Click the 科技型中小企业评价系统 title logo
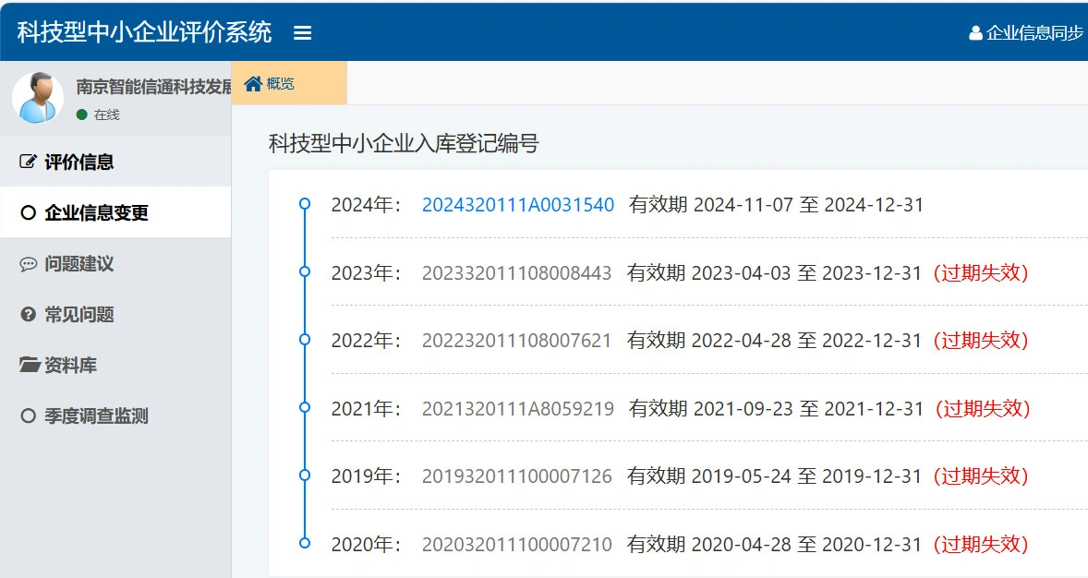 [144, 32]
